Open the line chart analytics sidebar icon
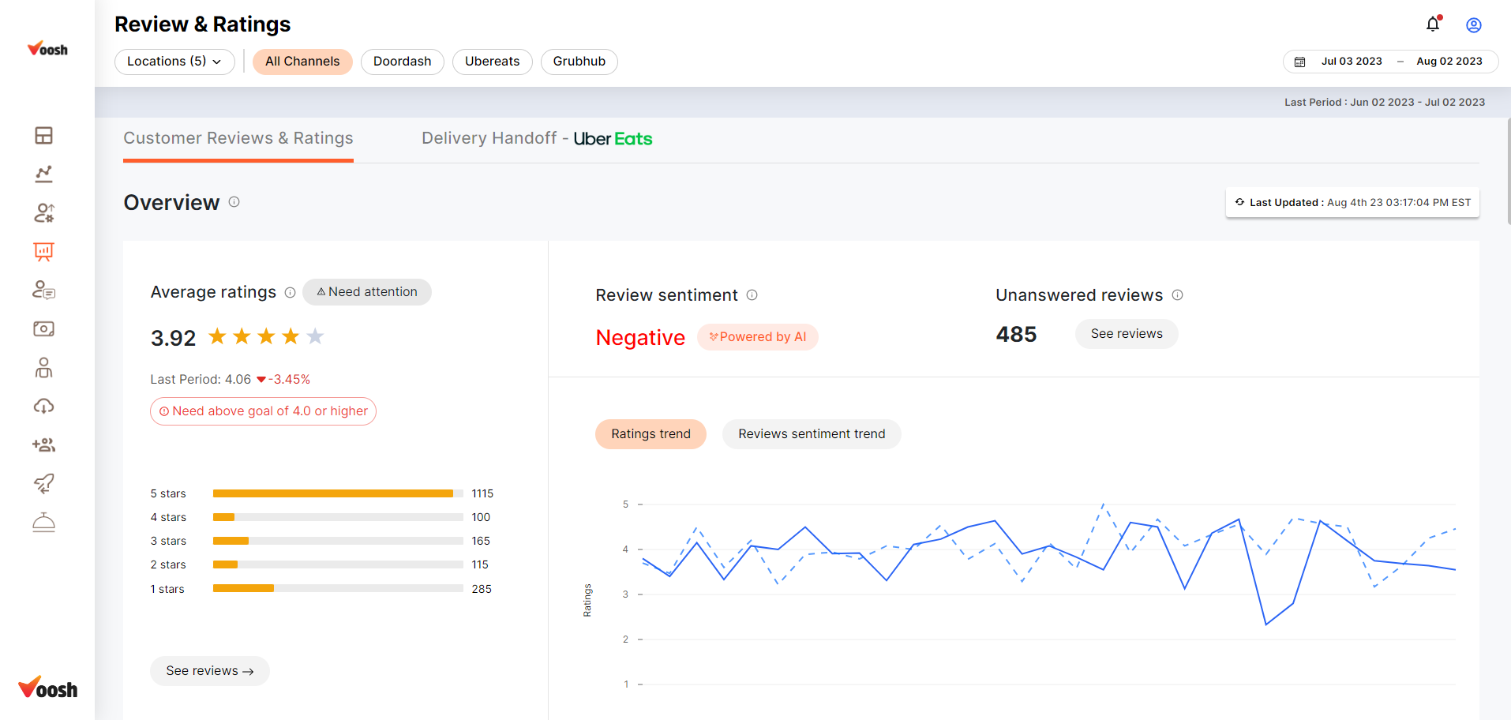The width and height of the screenshot is (1511, 720). [x=43, y=174]
